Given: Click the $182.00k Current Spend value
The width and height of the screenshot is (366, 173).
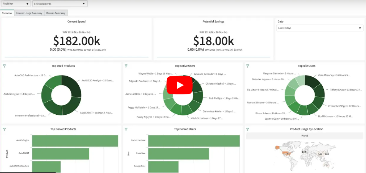Looking at the screenshot, I should [77, 41].
